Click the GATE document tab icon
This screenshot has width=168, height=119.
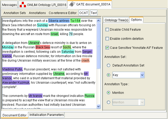pyautogui.click(x=72, y=4)
